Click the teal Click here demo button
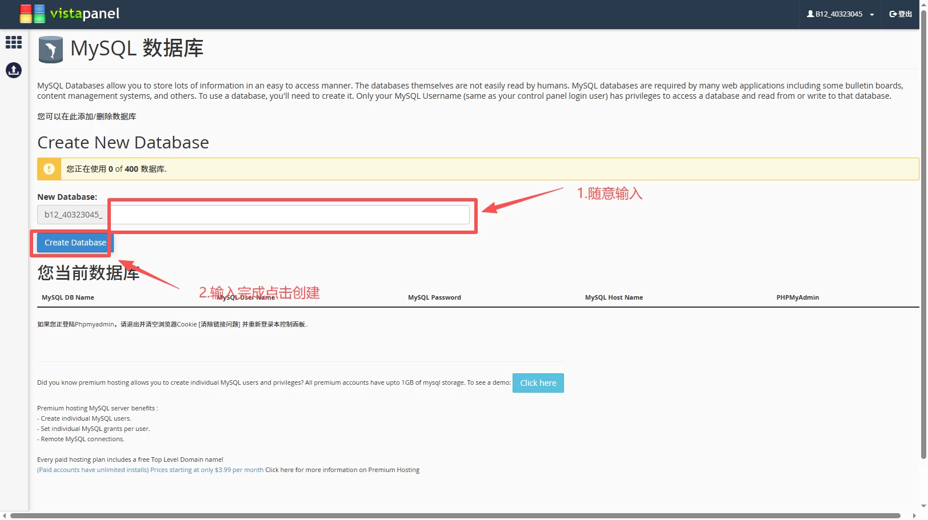This screenshot has width=928, height=520. (538, 383)
